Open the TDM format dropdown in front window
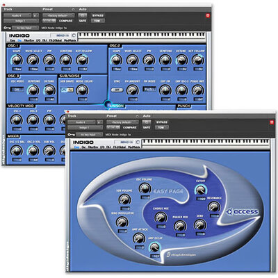The width and height of the screenshot is (278, 278). (x=162, y=127)
